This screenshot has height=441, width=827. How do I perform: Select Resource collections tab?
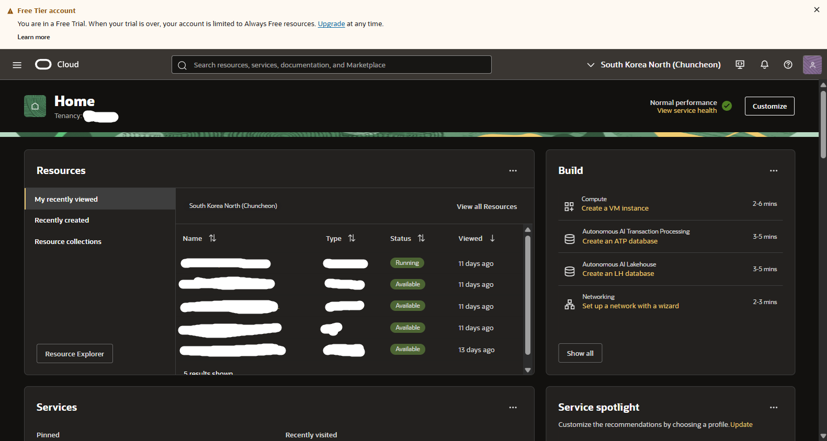(100, 242)
